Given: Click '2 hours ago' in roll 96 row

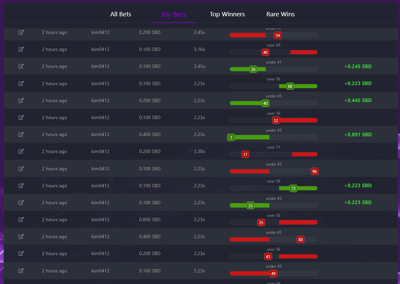Looking at the screenshot, I should click(54, 169).
